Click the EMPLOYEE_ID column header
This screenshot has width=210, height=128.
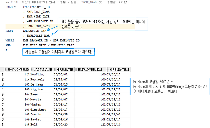click(x=17, y=70)
